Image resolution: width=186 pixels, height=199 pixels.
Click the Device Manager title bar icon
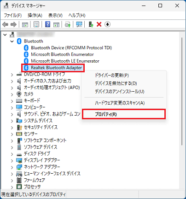pos(6,6)
